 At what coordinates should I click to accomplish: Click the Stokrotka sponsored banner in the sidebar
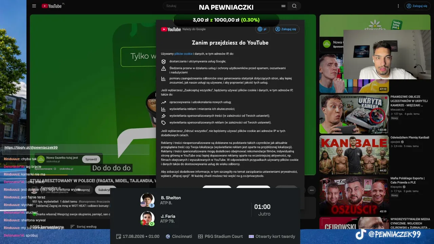[375, 25]
